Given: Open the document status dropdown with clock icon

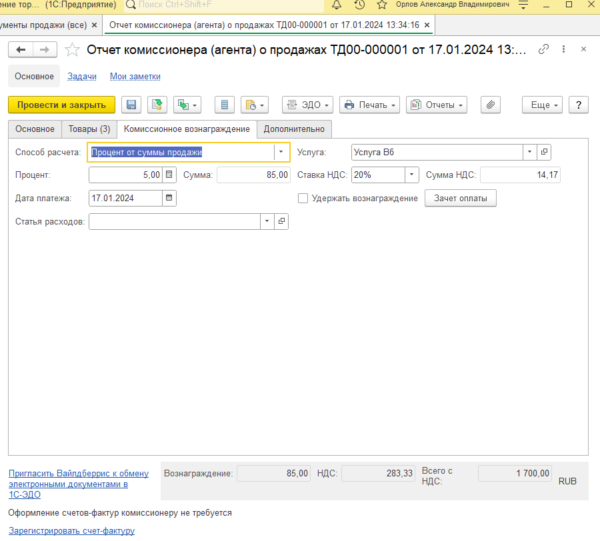Looking at the screenshot, I should click(255, 105).
